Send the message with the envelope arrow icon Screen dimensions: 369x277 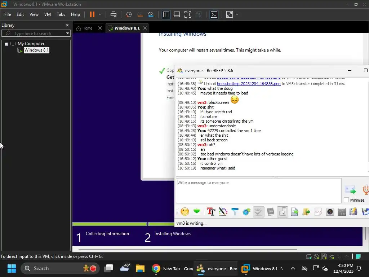point(350,189)
